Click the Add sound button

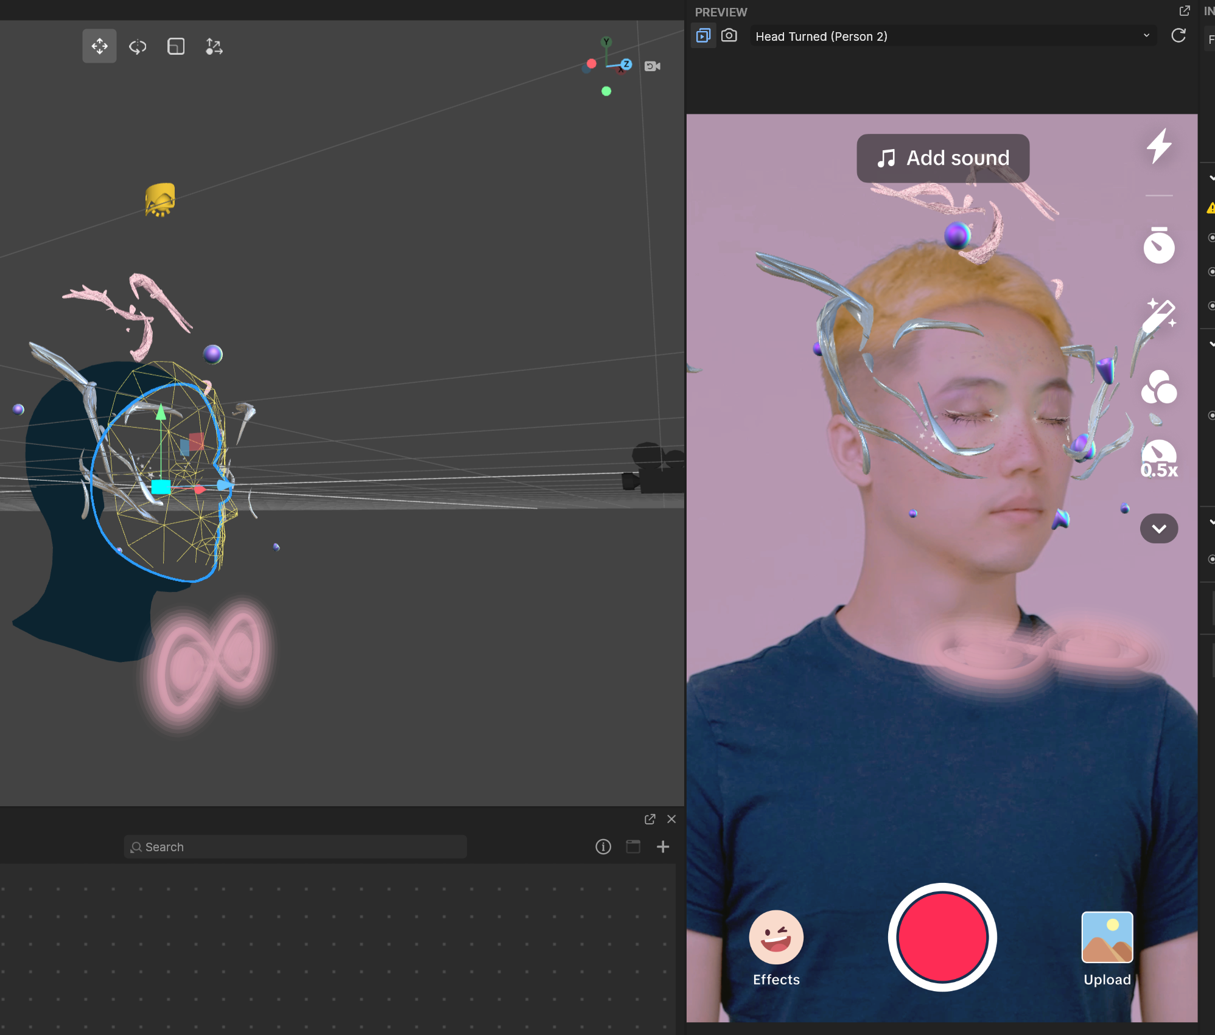pyautogui.click(x=943, y=158)
